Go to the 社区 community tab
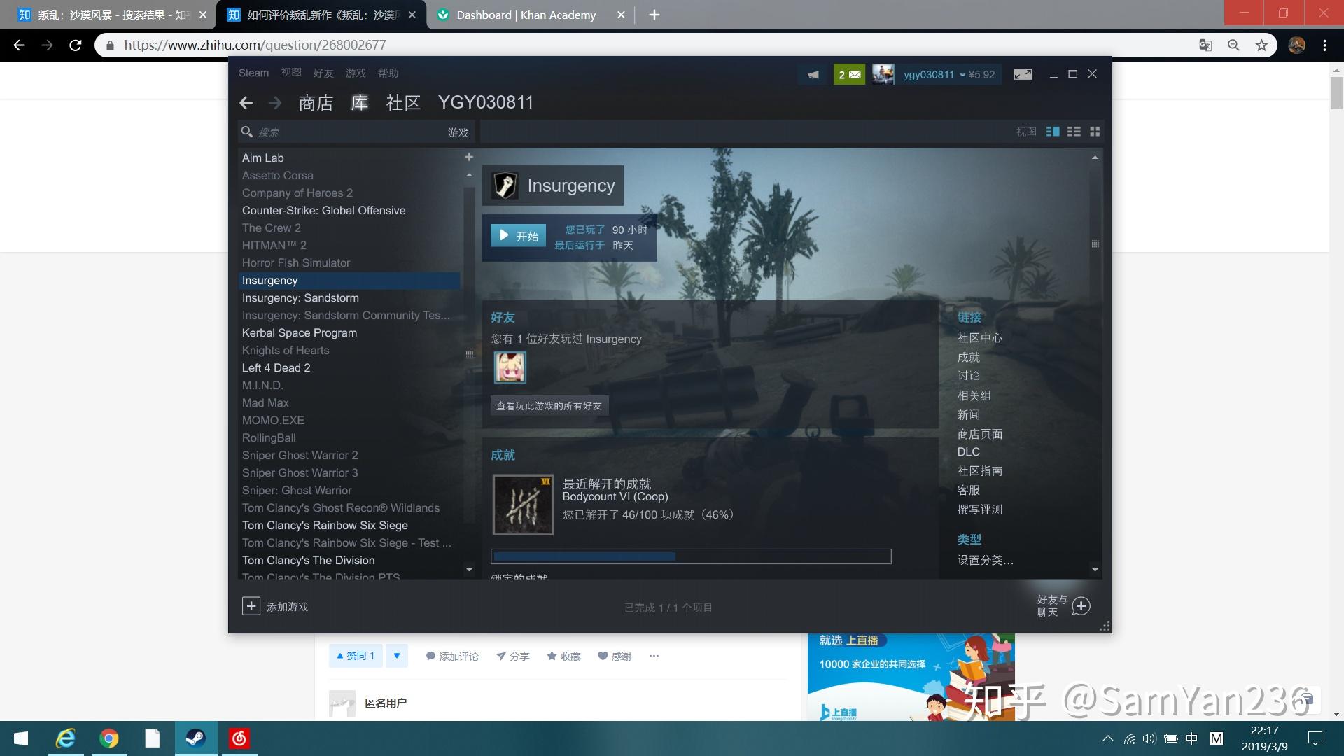This screenshot has height=756, width=1344. pyautogui.click(x=403, y=103)
